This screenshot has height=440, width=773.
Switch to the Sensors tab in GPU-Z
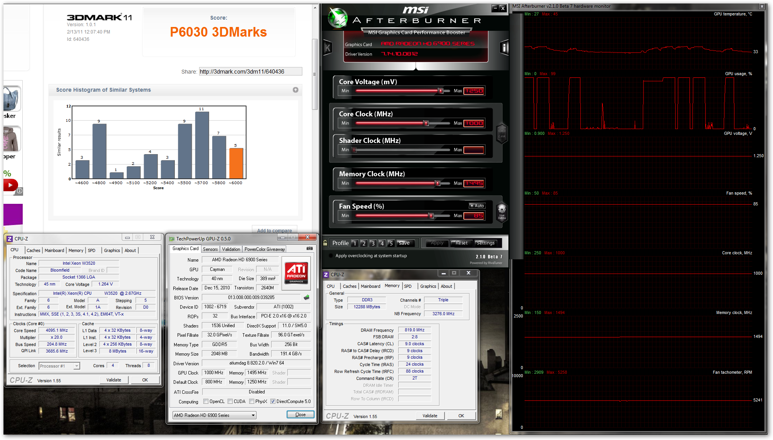point(210,249)
